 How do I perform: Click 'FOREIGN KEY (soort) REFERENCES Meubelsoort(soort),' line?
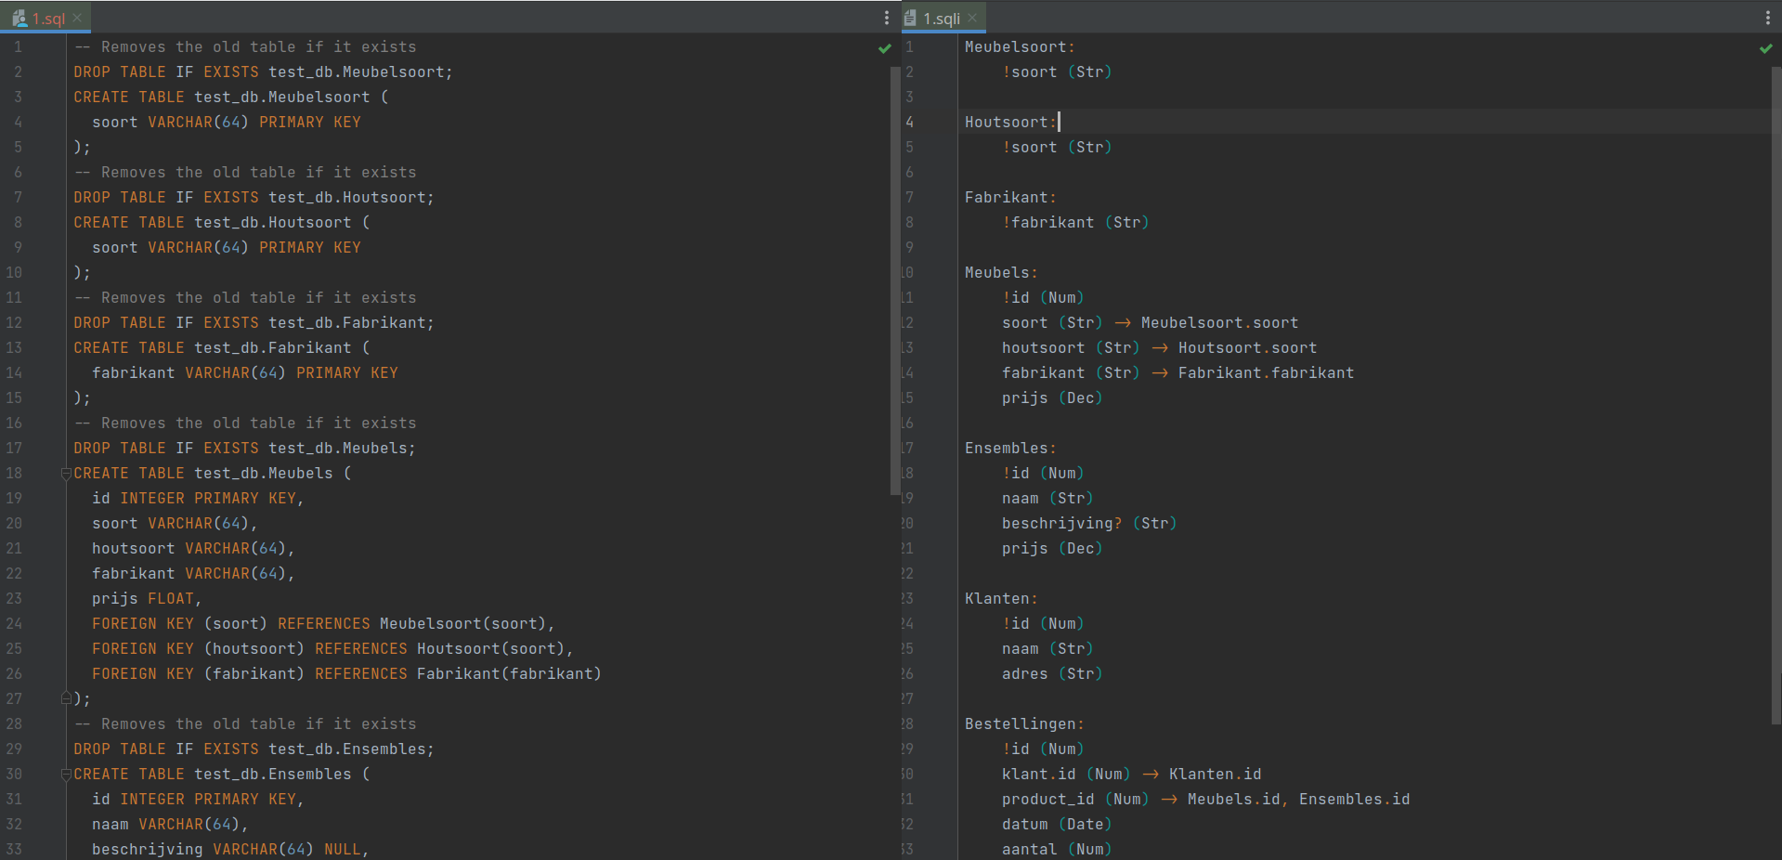point(323,623)
